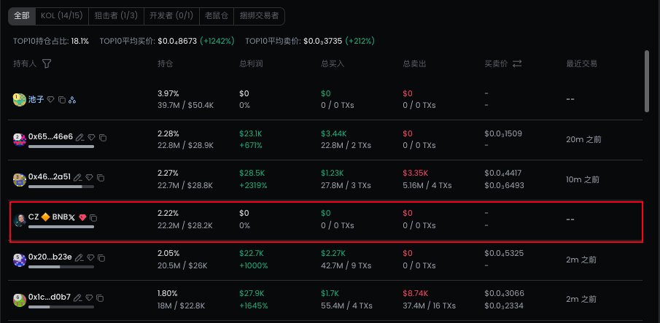Click the 池子 holder name

36,99
